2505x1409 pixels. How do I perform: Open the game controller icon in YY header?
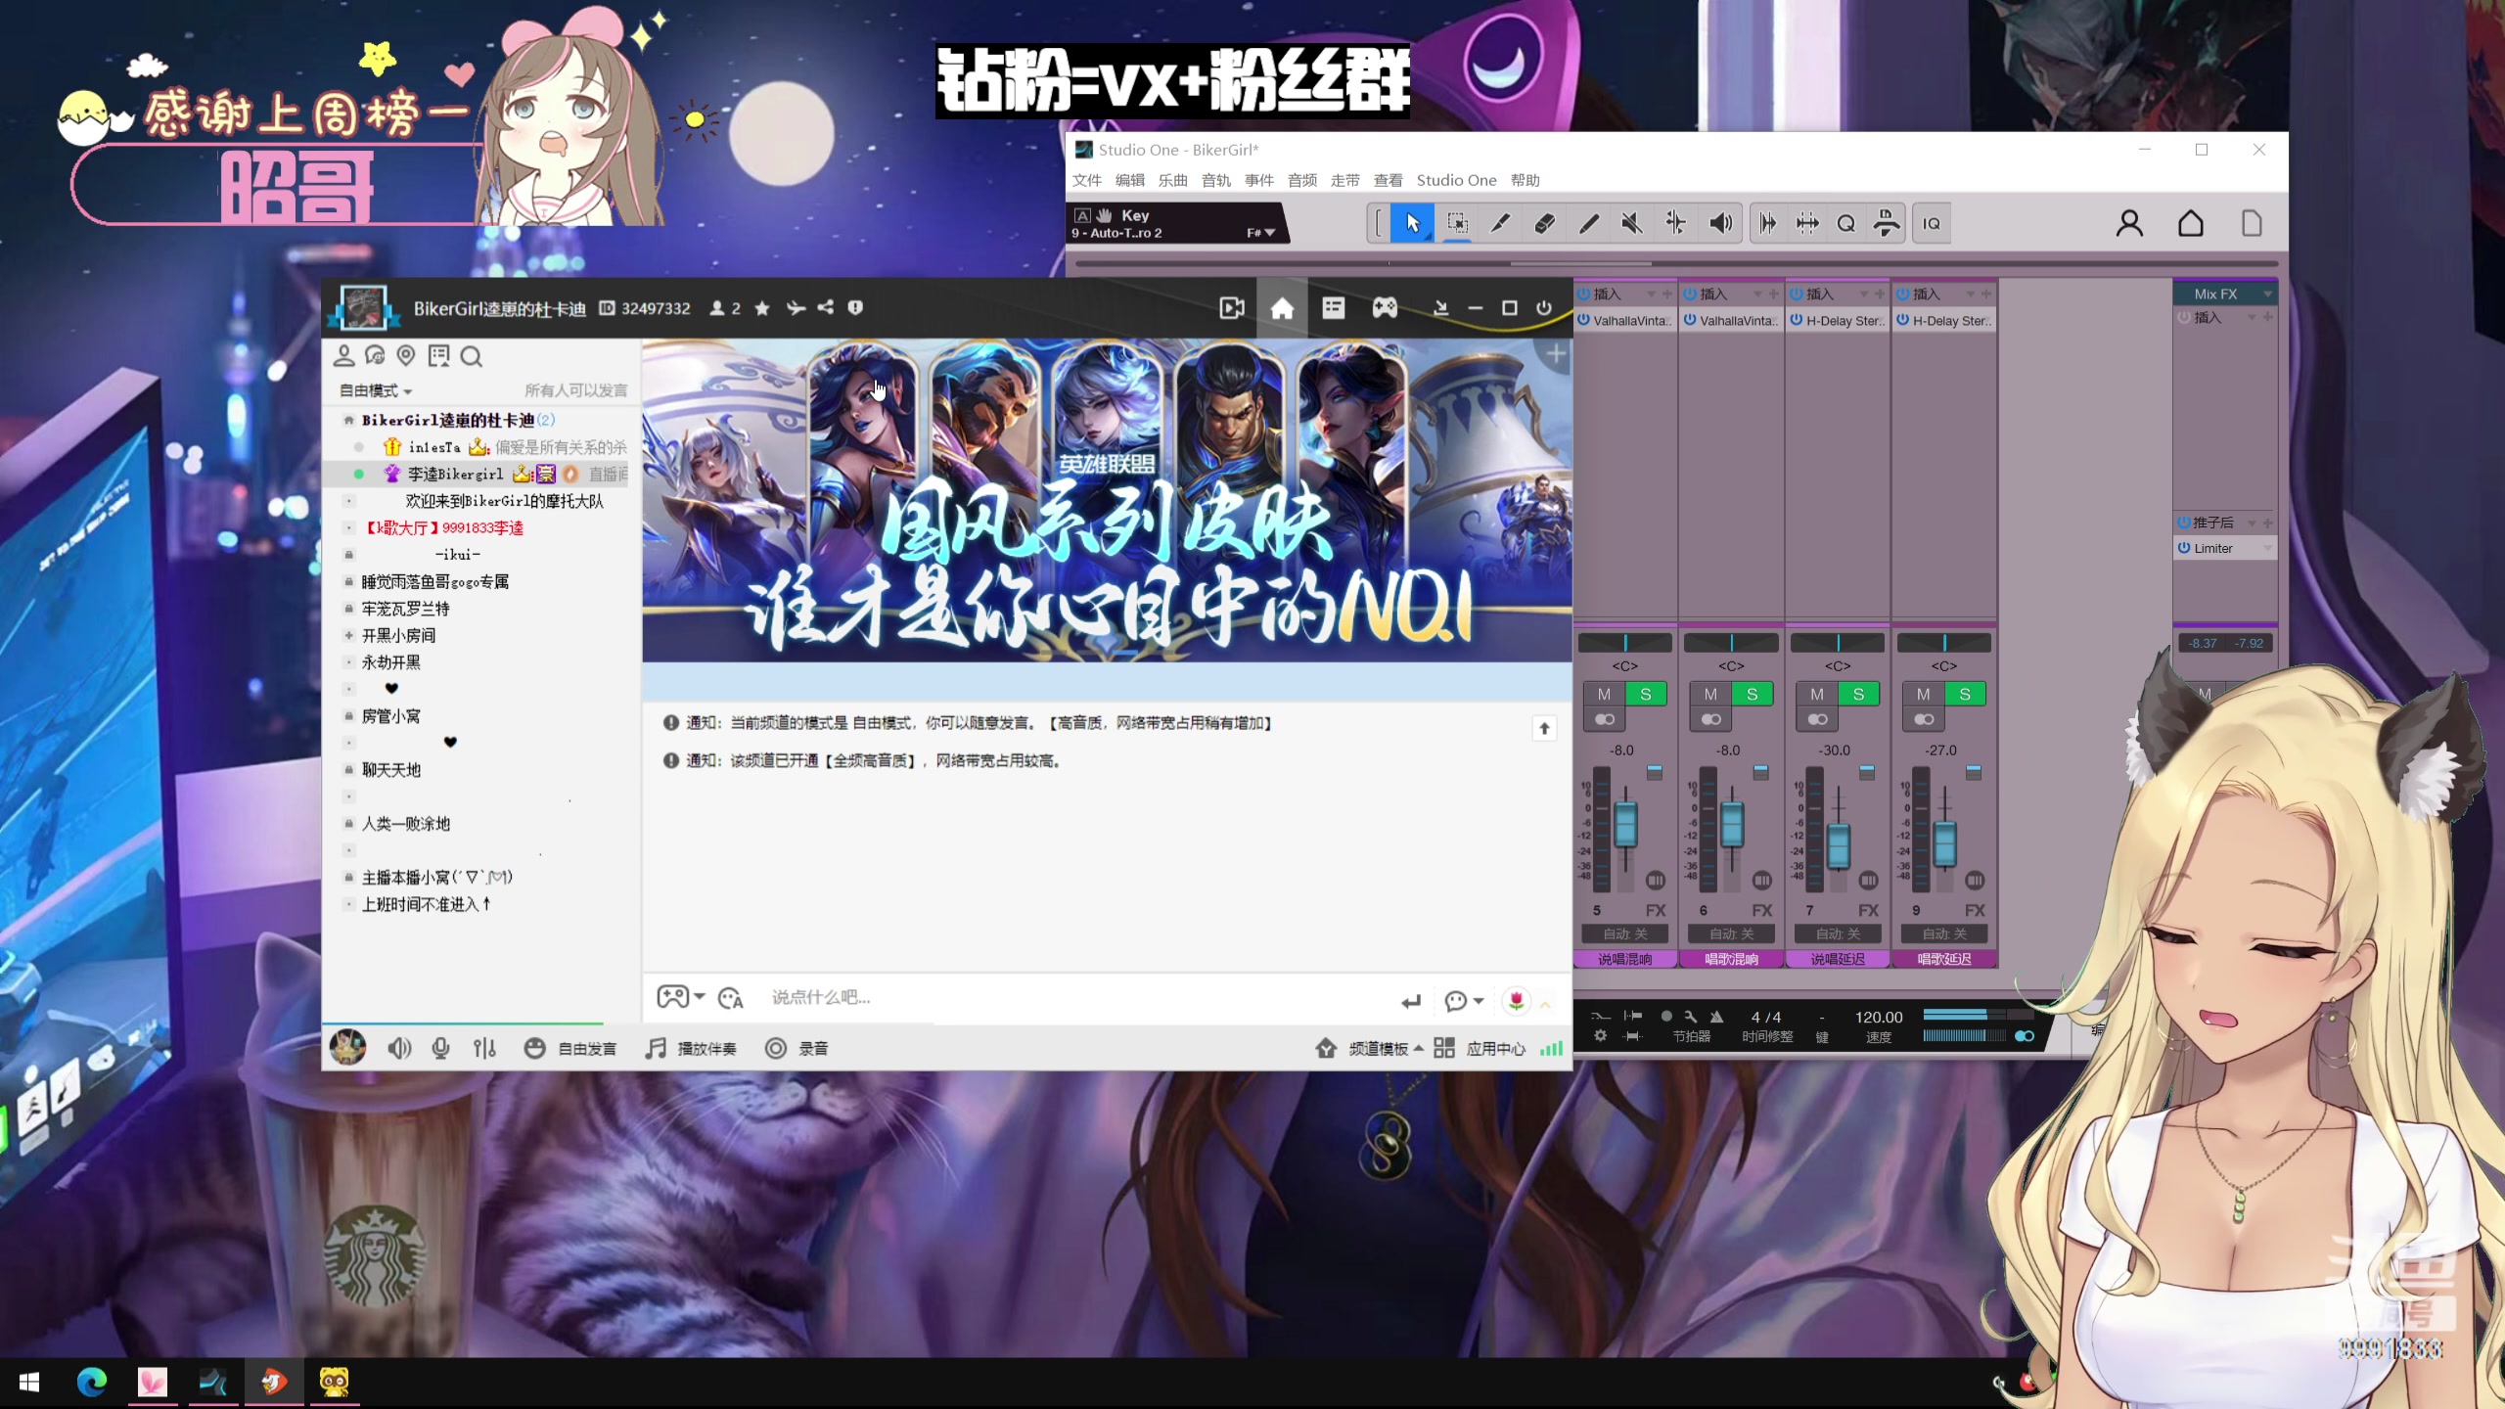tap(1384, 308)
